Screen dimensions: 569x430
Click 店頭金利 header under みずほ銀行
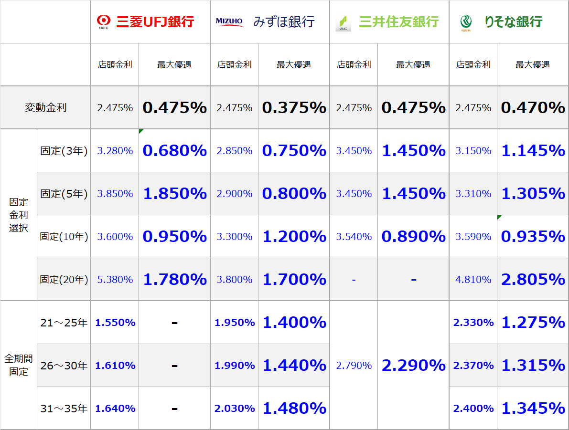coord(234,64)
